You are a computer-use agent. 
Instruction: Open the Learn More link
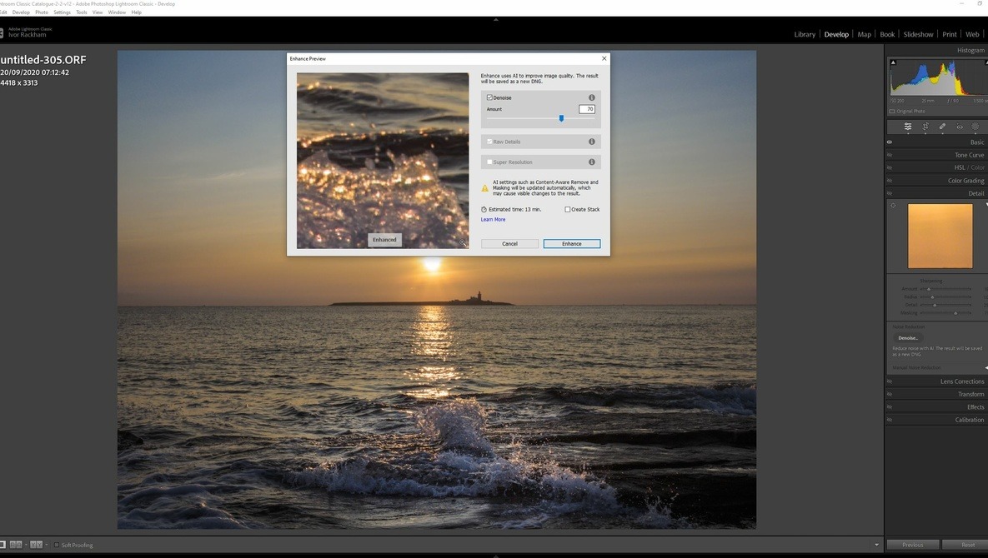pyautogui.click(x=493, y=220)
